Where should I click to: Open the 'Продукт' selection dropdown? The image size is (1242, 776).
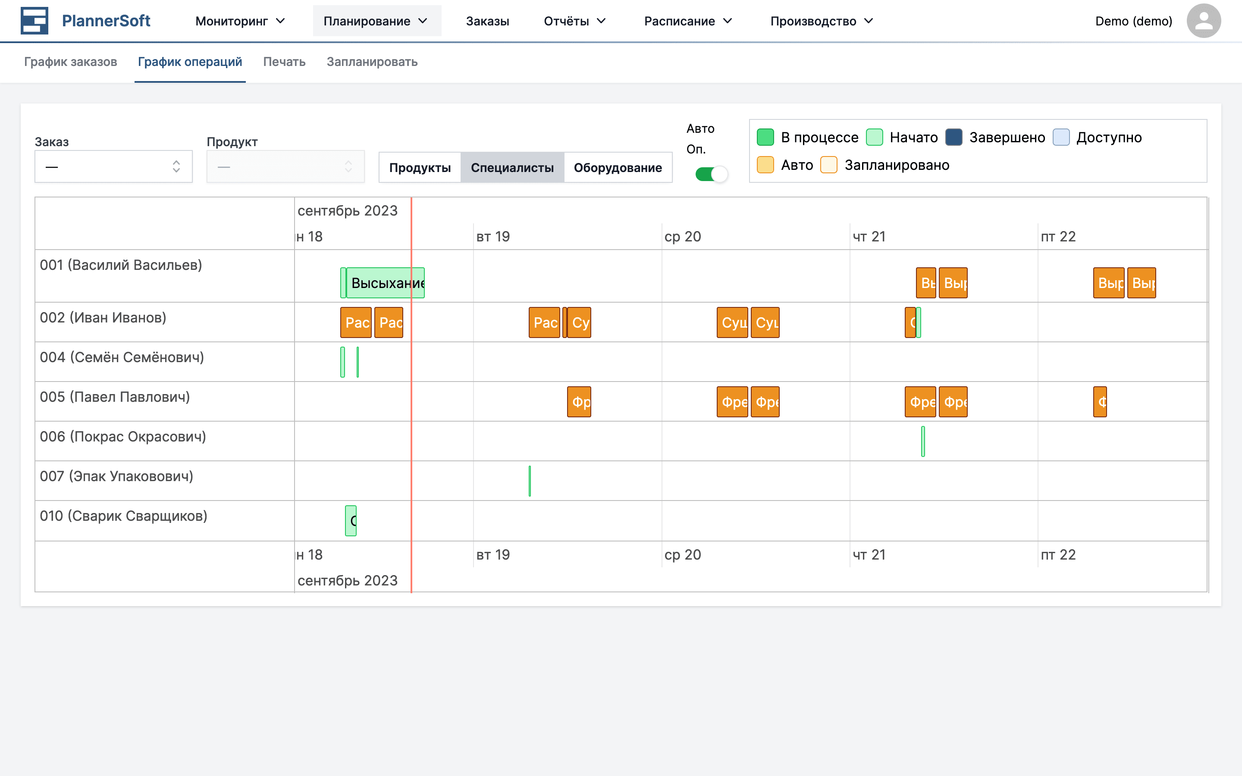[x=285, y=166]
